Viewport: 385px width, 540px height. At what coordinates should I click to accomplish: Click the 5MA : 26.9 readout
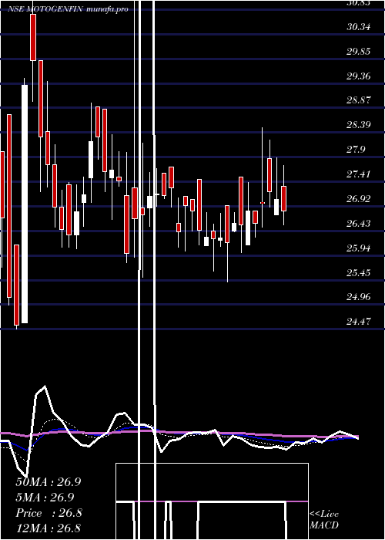click(45, 498)
